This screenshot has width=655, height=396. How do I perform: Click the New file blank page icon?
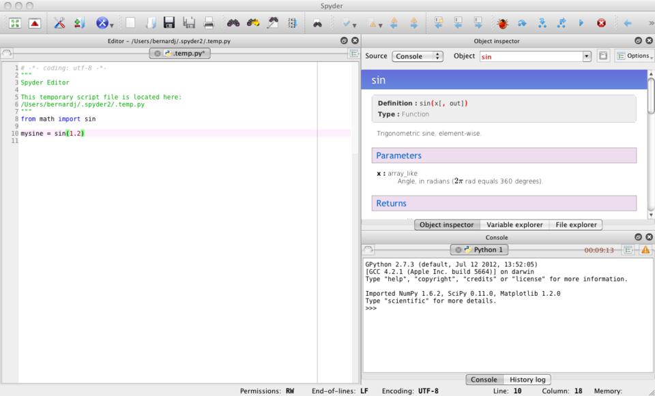tap(130, 23)
